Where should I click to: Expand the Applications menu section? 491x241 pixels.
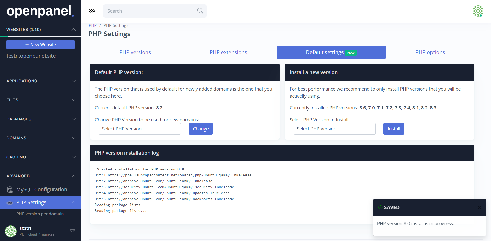click(x=73, y=81)
